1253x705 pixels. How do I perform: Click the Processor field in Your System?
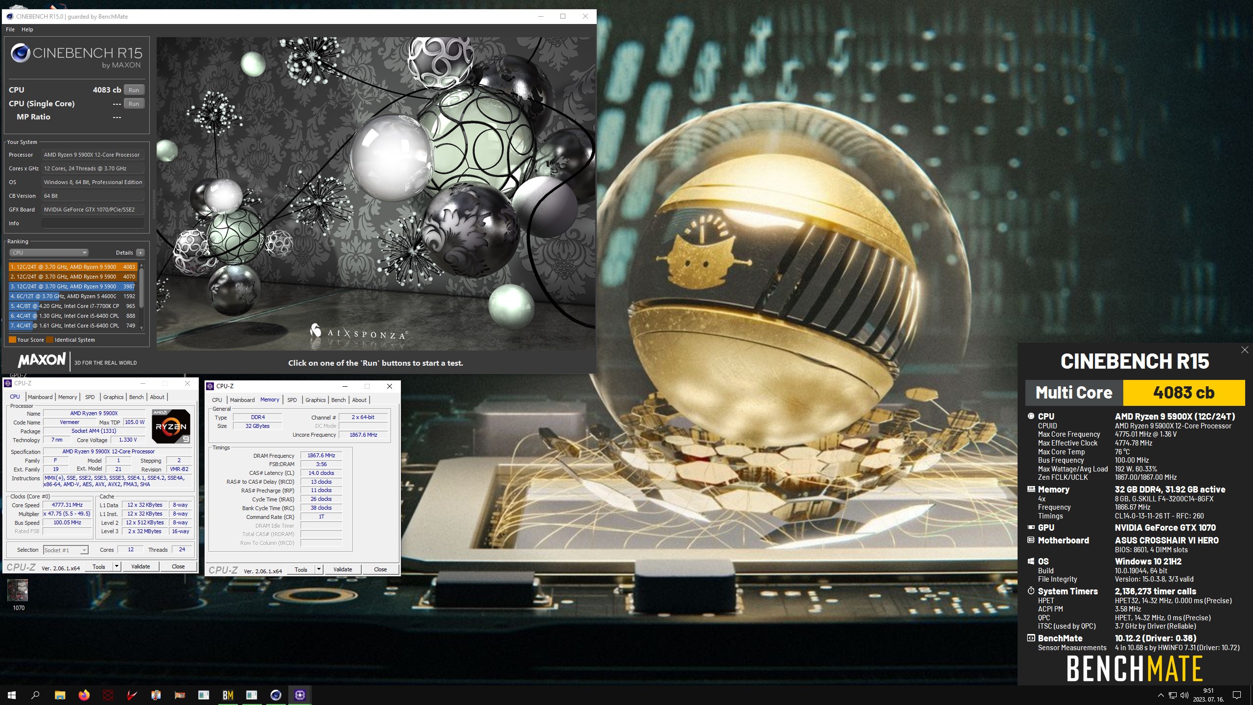coord(93,155)
